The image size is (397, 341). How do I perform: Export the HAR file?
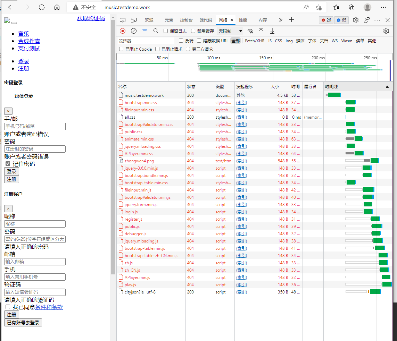pos(272,31)
